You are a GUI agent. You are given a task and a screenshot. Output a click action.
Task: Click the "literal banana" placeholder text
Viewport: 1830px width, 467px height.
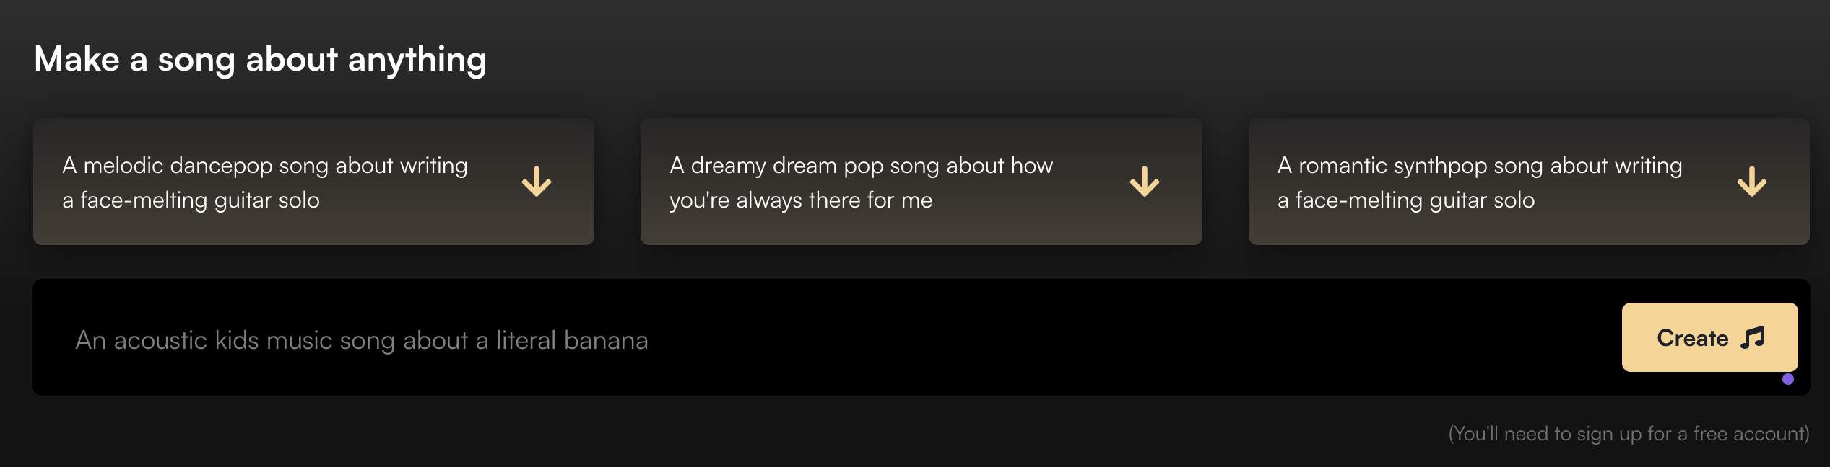coord(572,340)
